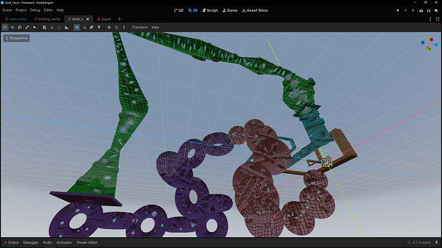Open sun and environment settings dots menu
This screenshot has height=248, width=442.
(124, 27)
